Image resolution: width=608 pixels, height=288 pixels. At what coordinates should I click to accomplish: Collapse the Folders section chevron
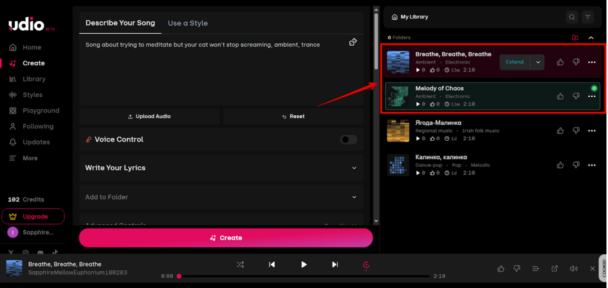[591, 37]
